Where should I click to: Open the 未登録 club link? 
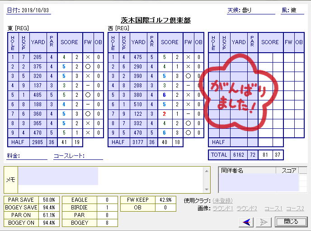222,201
